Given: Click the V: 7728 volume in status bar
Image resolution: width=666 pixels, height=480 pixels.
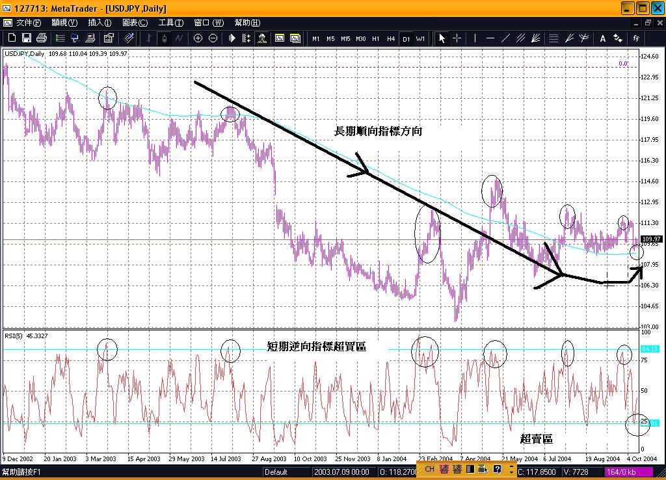Looking at the screenshot, I should point(576,472).
